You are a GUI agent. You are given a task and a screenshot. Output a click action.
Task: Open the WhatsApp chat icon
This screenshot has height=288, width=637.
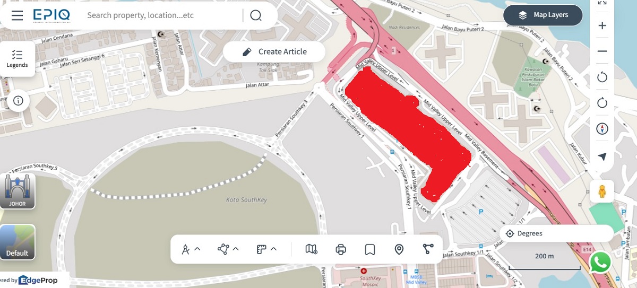(600, 262)
